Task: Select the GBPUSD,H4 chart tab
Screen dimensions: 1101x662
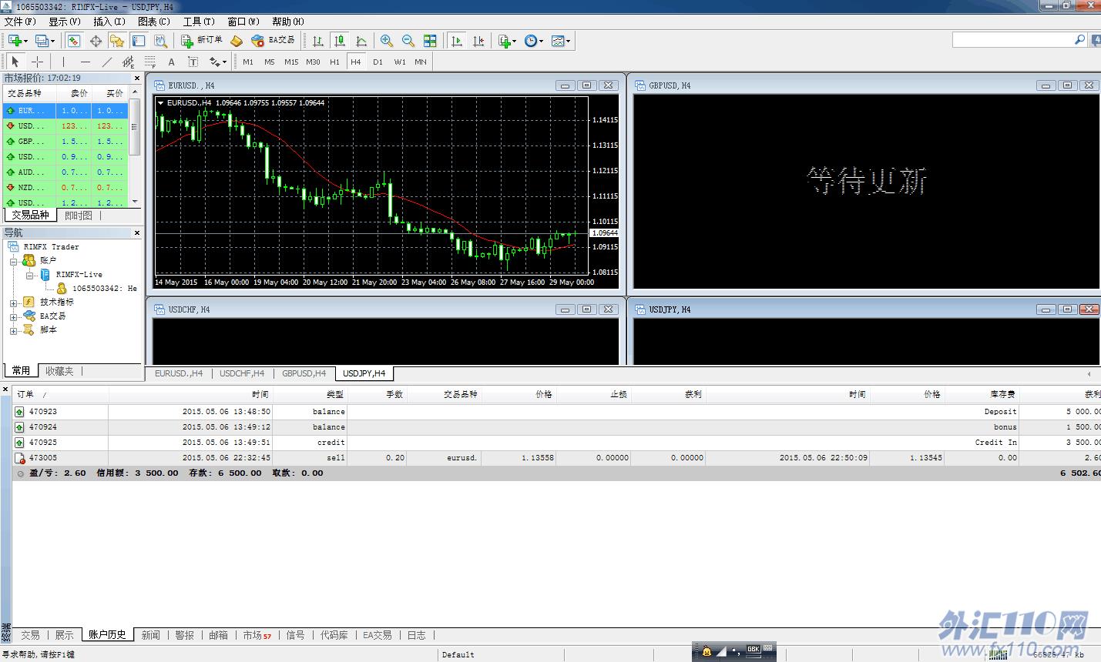Action: (x=304, y=373)
